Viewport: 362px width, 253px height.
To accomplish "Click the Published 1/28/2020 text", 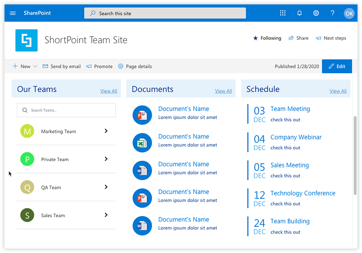I will click(x=297, y=67).
